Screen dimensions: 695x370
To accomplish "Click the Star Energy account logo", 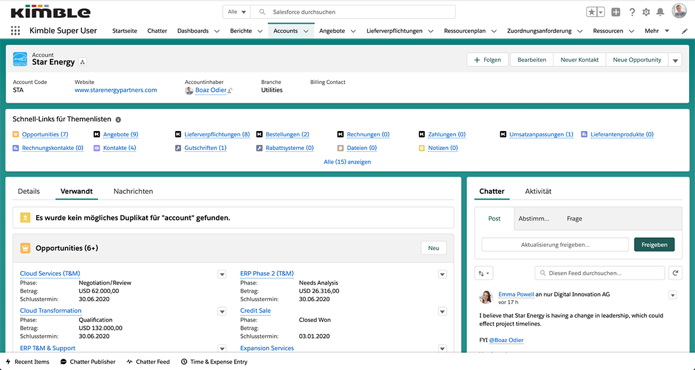I will pos(20,59).
